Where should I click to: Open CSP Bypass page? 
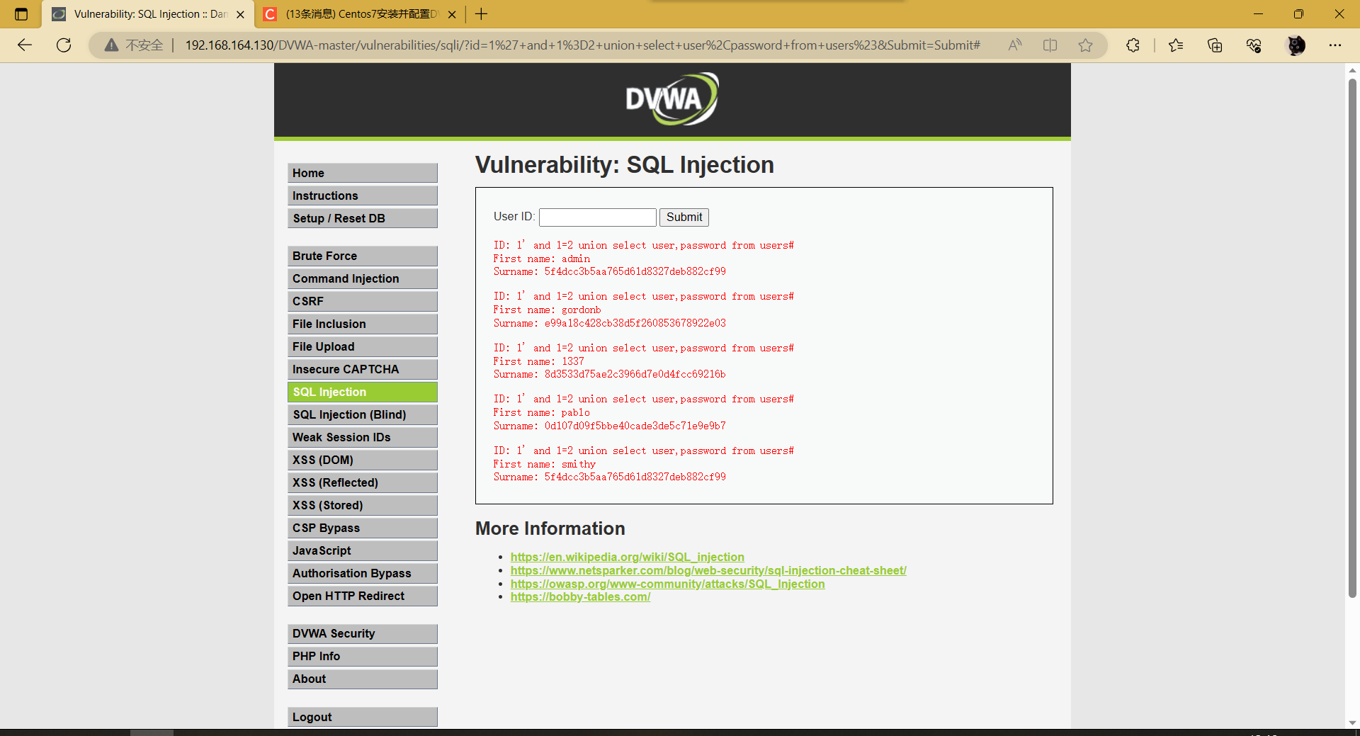pos(363,528)
